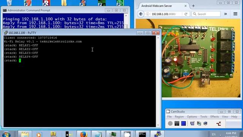Click the PuTTY title bar icon for the system menu

(6, 33)
